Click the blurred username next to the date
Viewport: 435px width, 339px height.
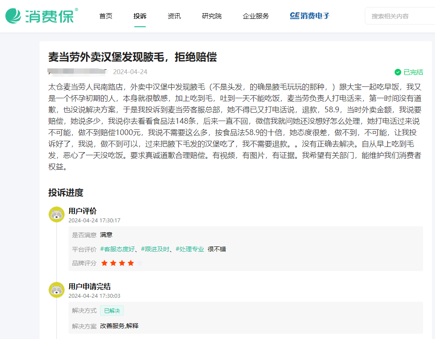[78, 72]
